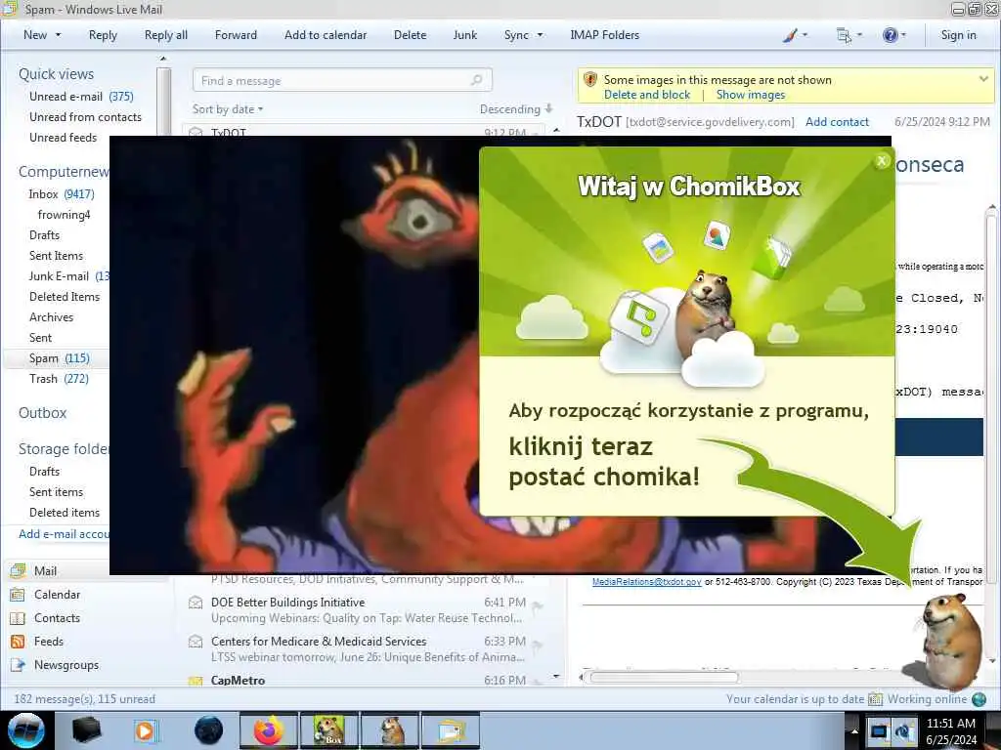The image size is (1001, 750).
Task: Open the frowning4 subfolder
Action: pyautogui.click(x=64, y=214)
